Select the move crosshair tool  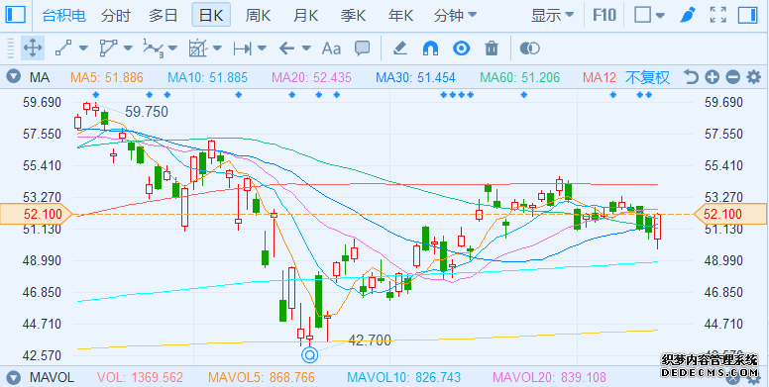coord(33,48)
